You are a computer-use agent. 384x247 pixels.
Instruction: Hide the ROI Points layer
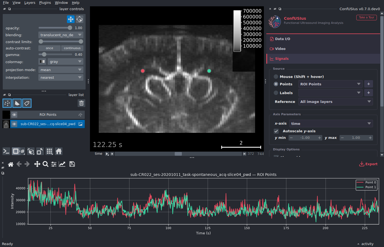(14, 115)
